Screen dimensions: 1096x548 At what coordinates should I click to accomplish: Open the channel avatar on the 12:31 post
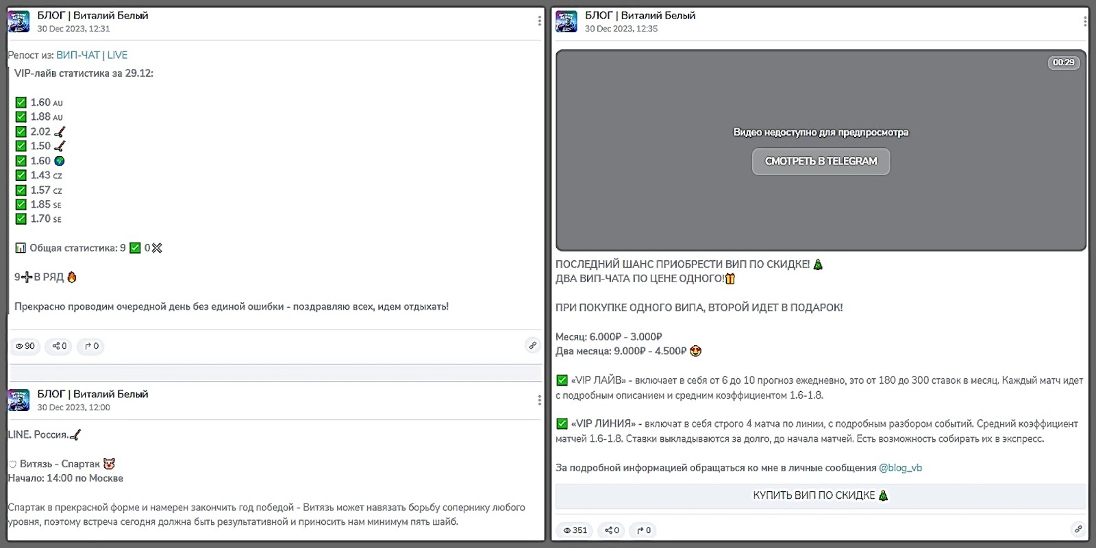pyautogui.click(x=18, y=22)
